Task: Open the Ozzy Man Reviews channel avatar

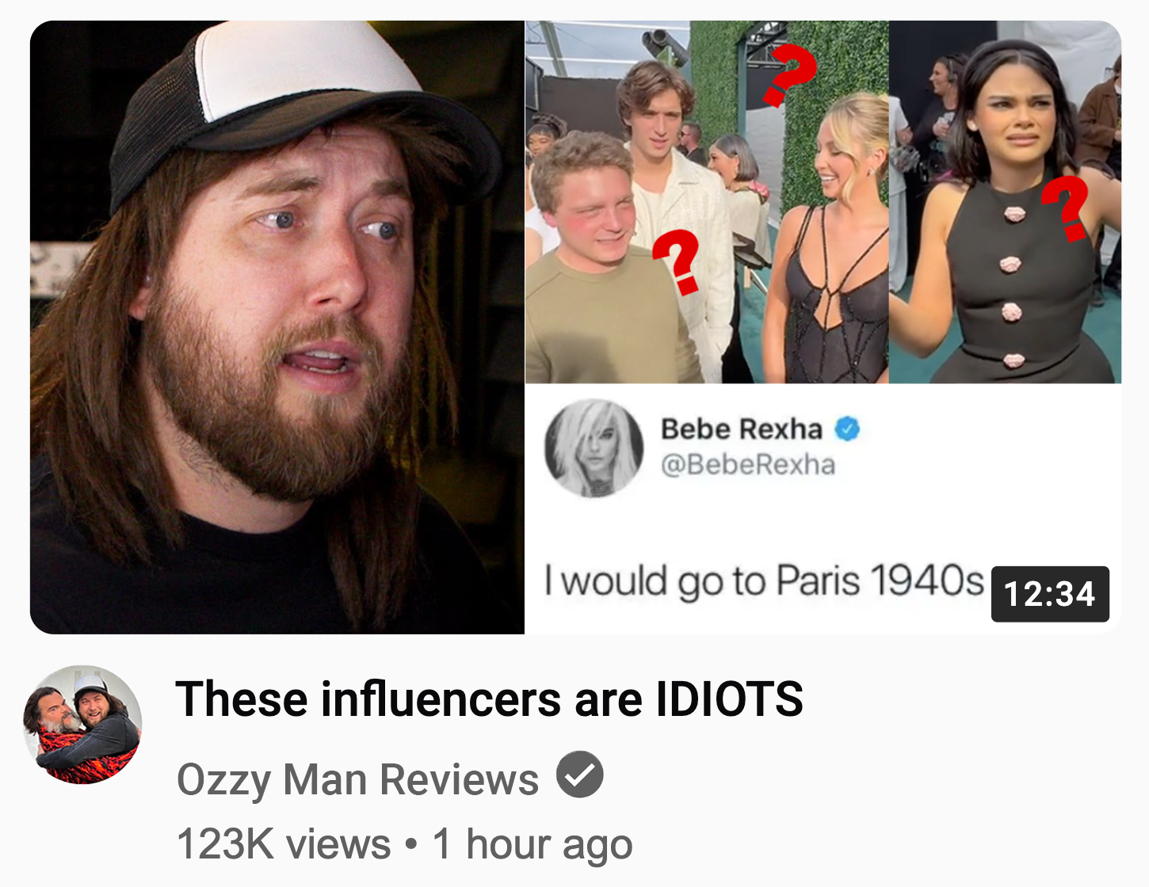Action: click(x=82, y=725)
